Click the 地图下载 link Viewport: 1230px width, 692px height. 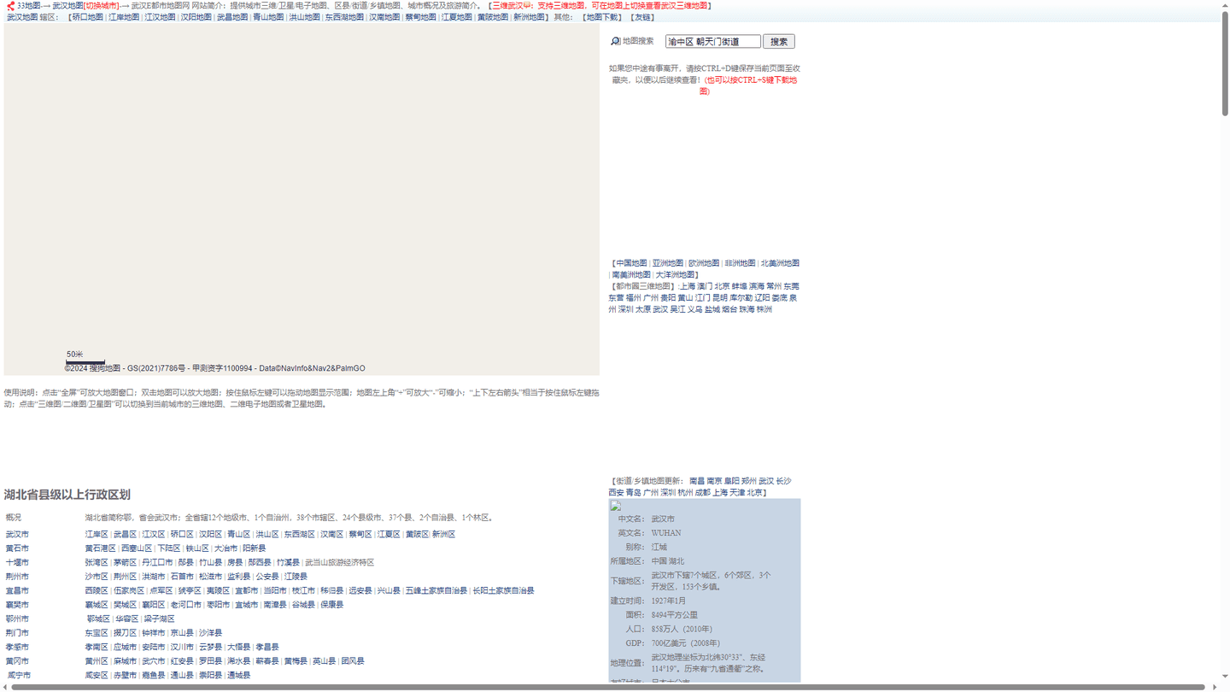pos(602,17)
